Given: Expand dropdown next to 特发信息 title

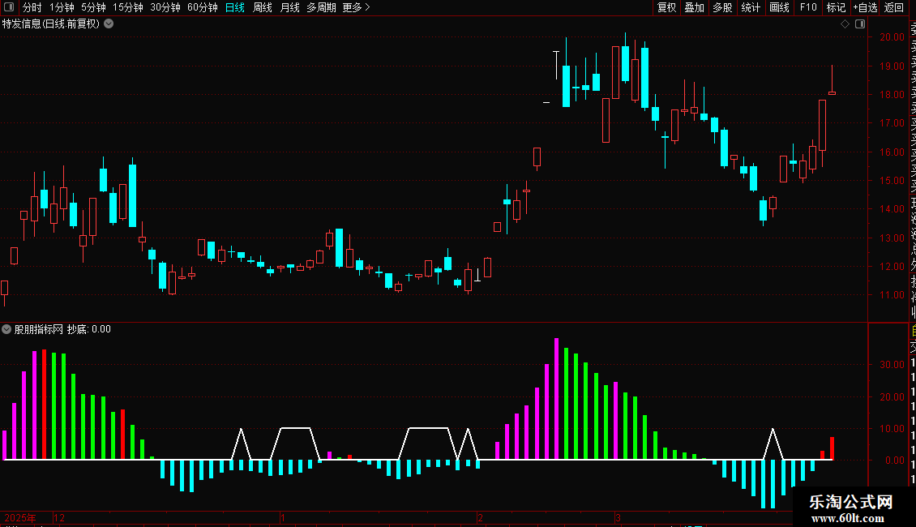Looking at the screenshot, I should coord(109,24).
